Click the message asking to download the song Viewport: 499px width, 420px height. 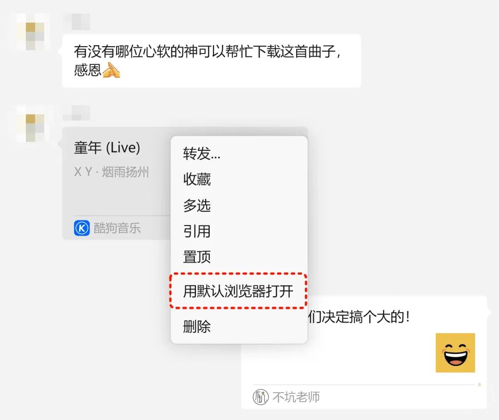212,61
